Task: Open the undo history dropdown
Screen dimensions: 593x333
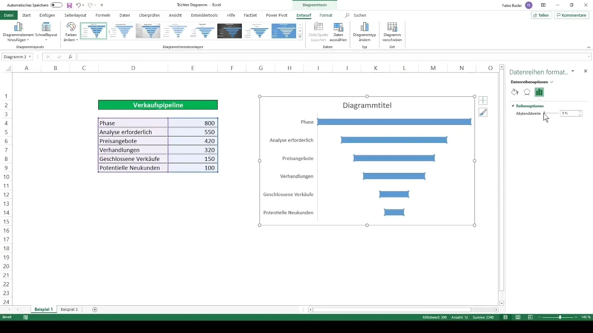Action: tap(83, 5)
